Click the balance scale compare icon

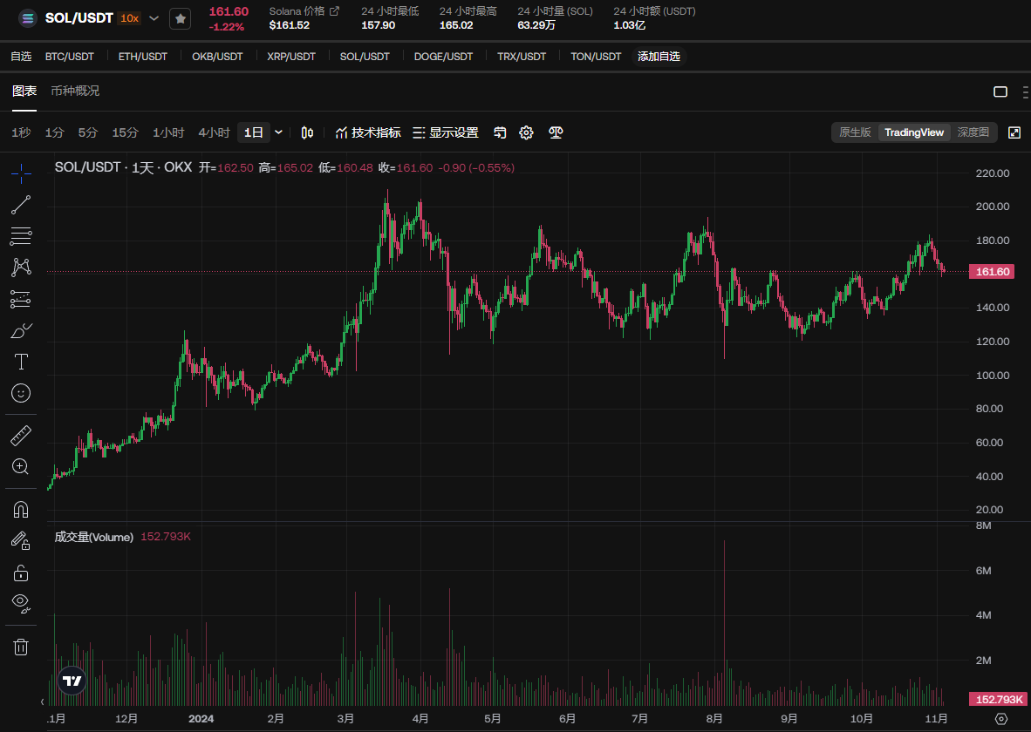click(556, 132)
